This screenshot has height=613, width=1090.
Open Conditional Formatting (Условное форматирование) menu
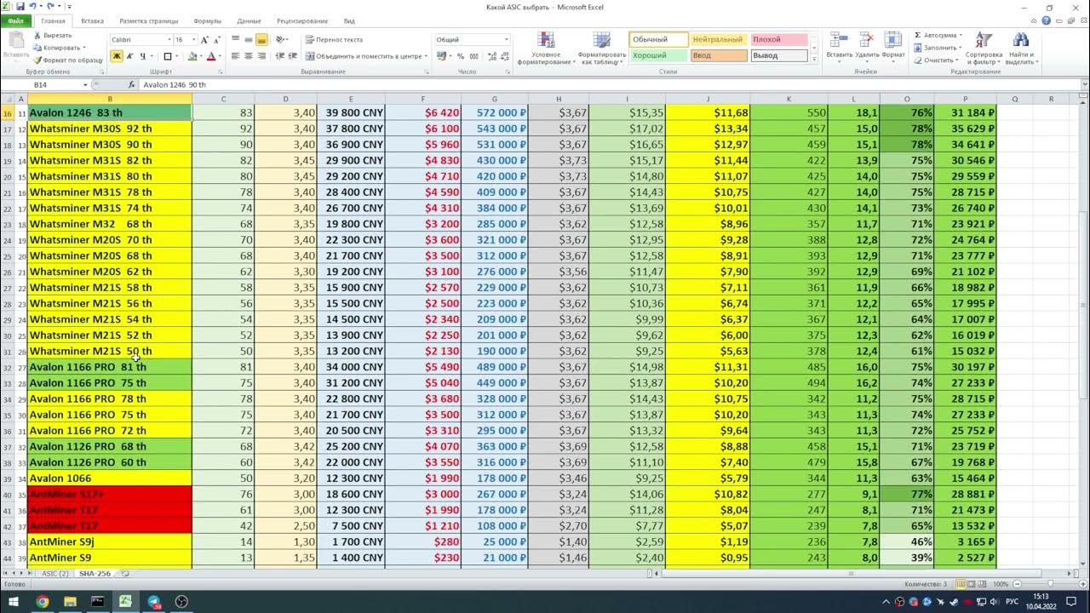[x=546, y=48]
